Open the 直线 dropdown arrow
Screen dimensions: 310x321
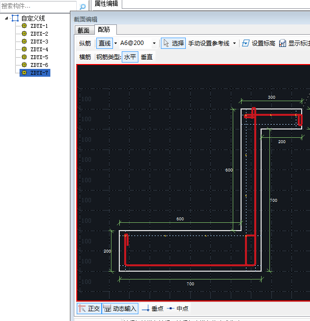click(x=115, y=43)
